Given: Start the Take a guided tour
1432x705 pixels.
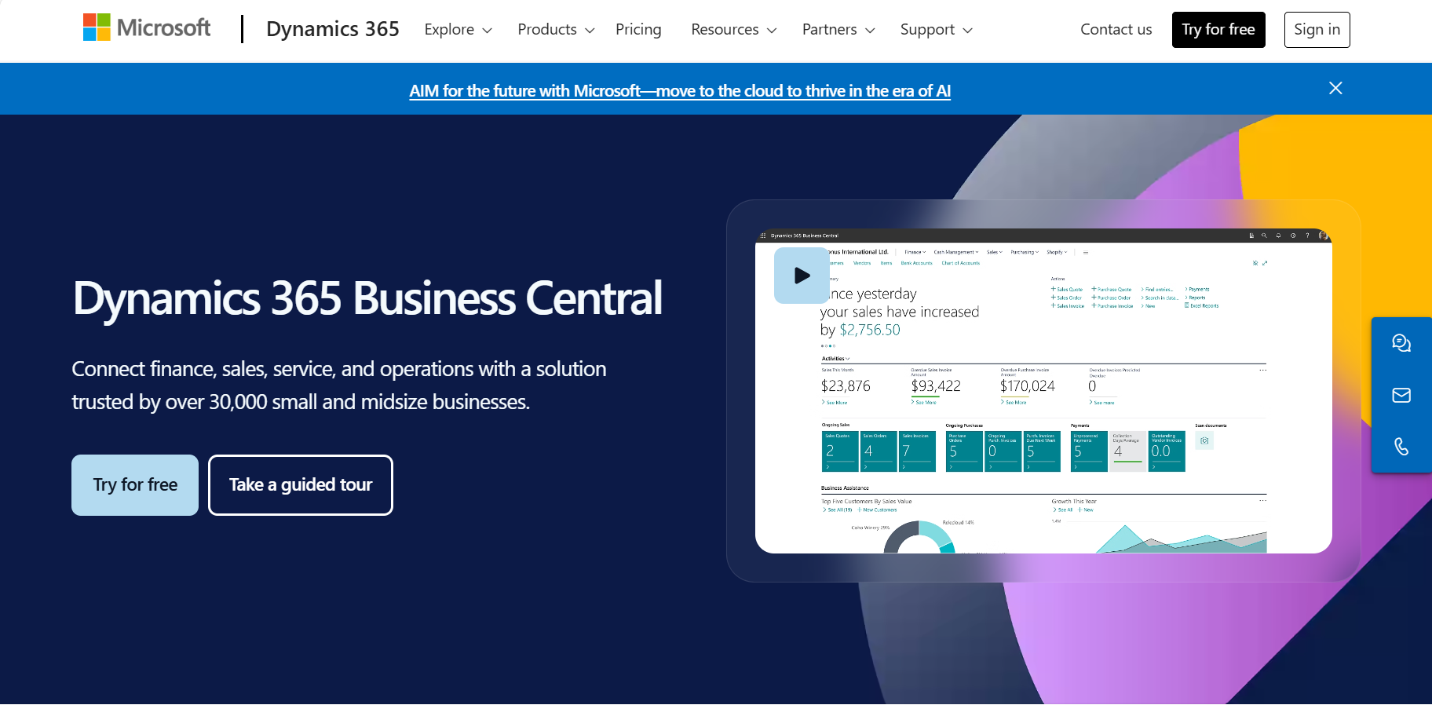Looking at the screenshot, I should (x=301, y=485).
